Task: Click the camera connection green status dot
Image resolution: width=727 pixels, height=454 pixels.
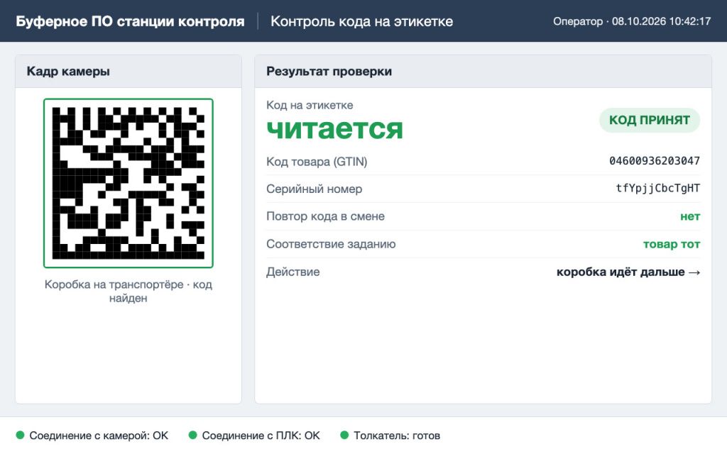Action: click(20, 435)
